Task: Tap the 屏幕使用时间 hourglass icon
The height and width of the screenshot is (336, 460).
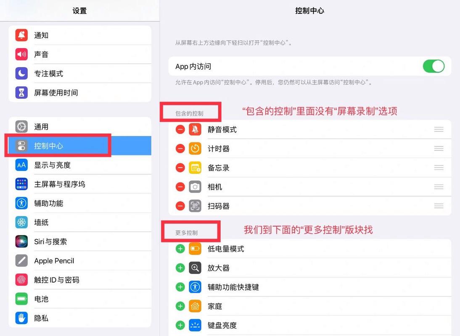Action: click(x=21, y=92)
